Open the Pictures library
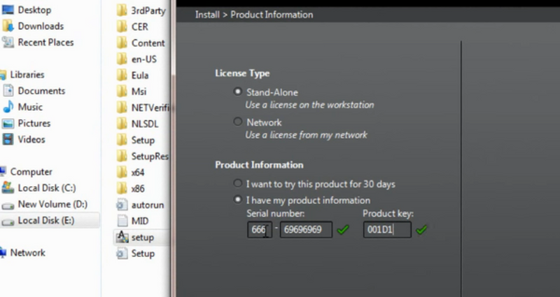 pyautogui.click(x=34, y=123)
